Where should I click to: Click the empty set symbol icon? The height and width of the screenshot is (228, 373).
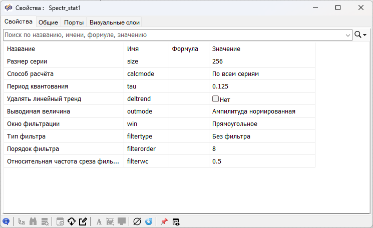pyautogui.click(x=137, y=221)
